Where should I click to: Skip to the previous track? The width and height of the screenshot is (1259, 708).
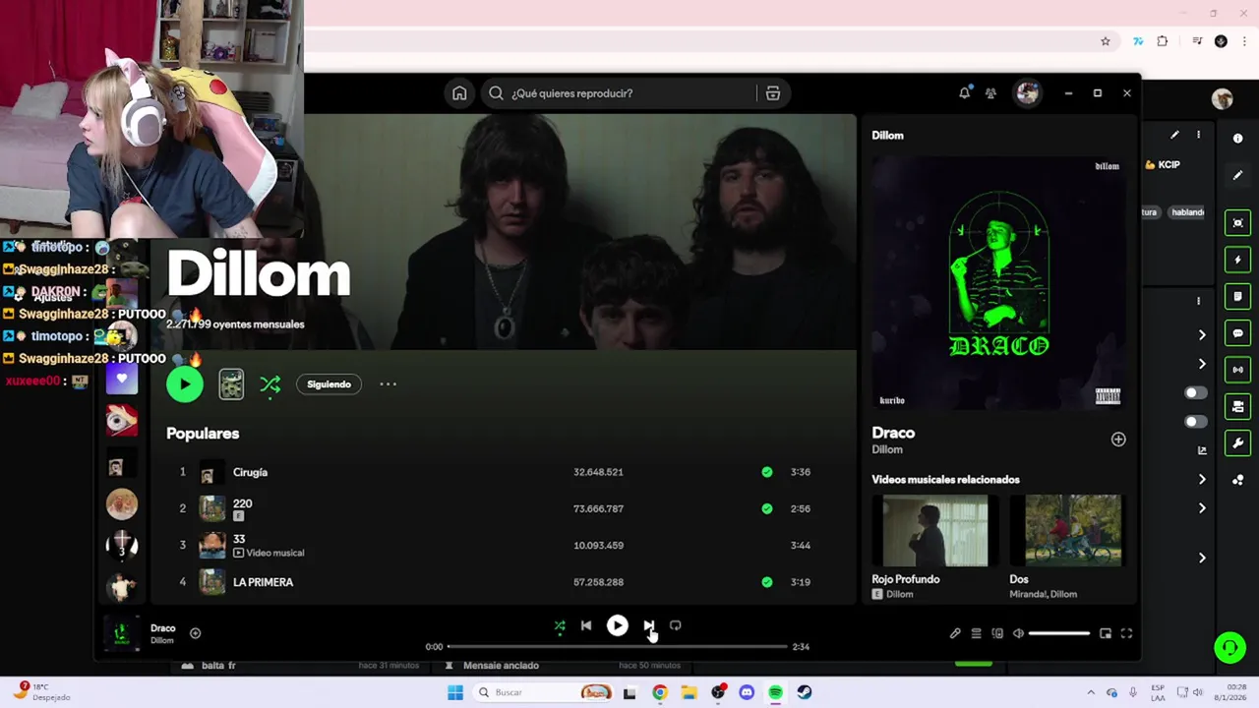point(586,625)
